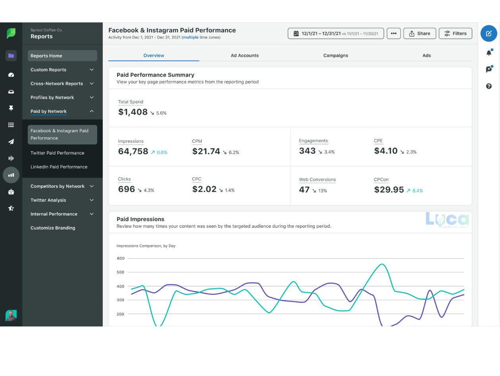Click the Impressions metric label
500x376 pixels.
(131, 141)
